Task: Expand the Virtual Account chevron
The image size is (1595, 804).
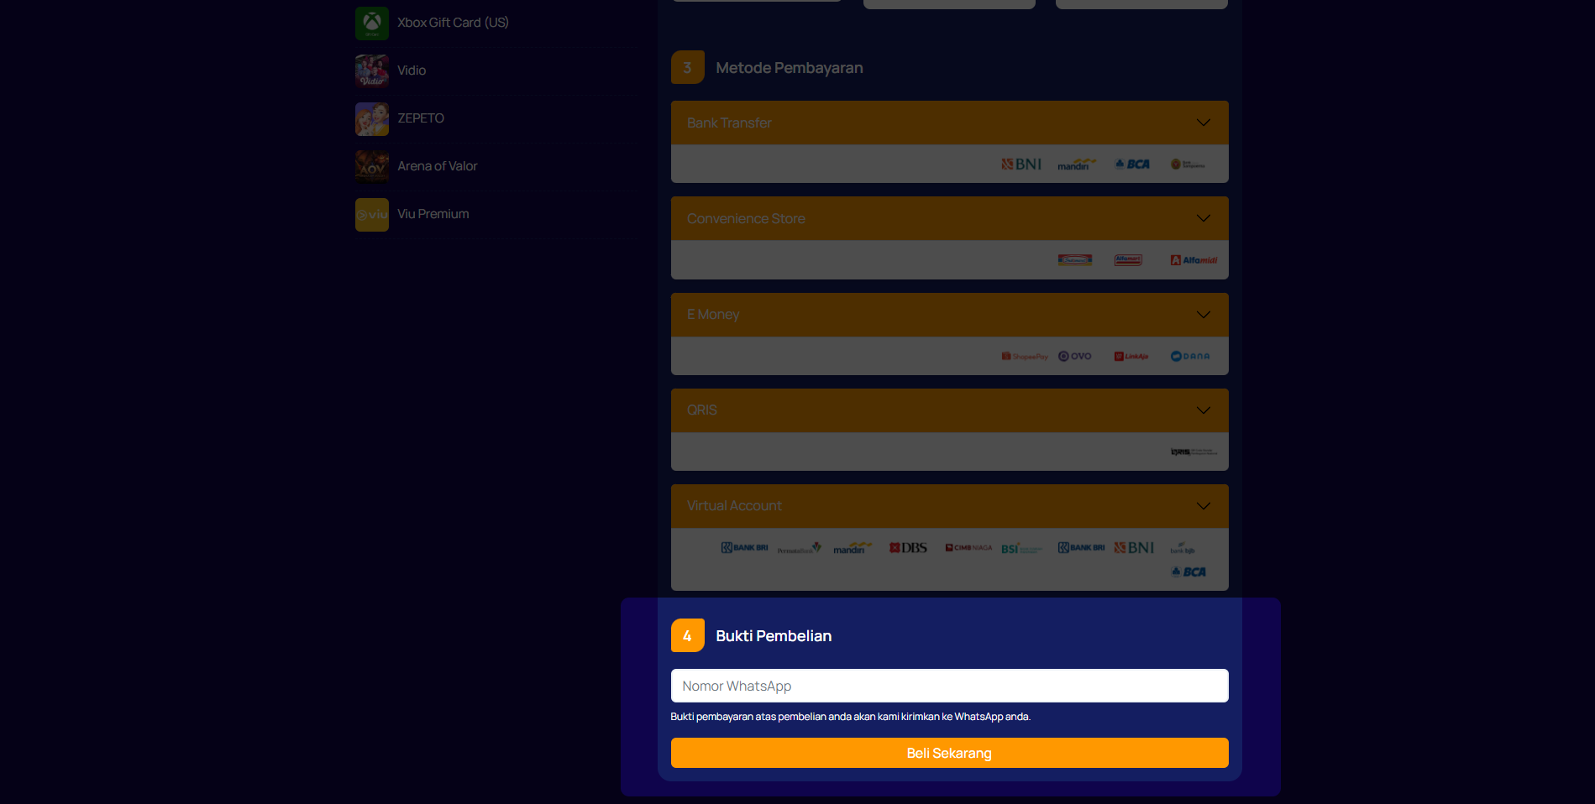Action: (x=1204, y=506)
